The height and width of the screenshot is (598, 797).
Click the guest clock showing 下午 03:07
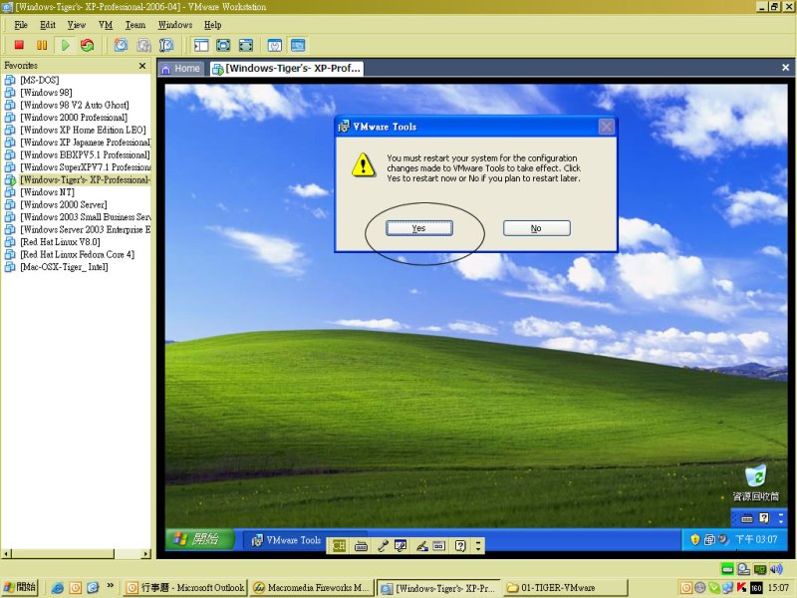pos(756,539)
